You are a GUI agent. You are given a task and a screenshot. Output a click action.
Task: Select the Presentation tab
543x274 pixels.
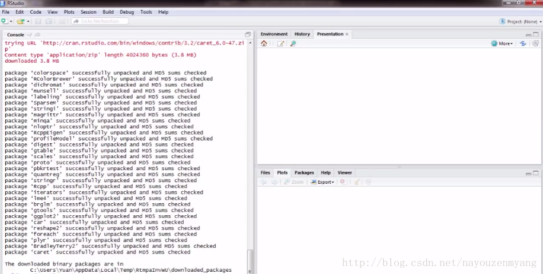point(330,34)
